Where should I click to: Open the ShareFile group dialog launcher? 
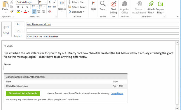[164, 17]
